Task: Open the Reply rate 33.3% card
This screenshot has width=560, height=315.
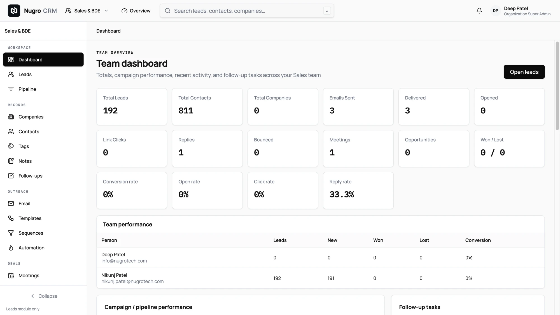Action: [358, 190]
